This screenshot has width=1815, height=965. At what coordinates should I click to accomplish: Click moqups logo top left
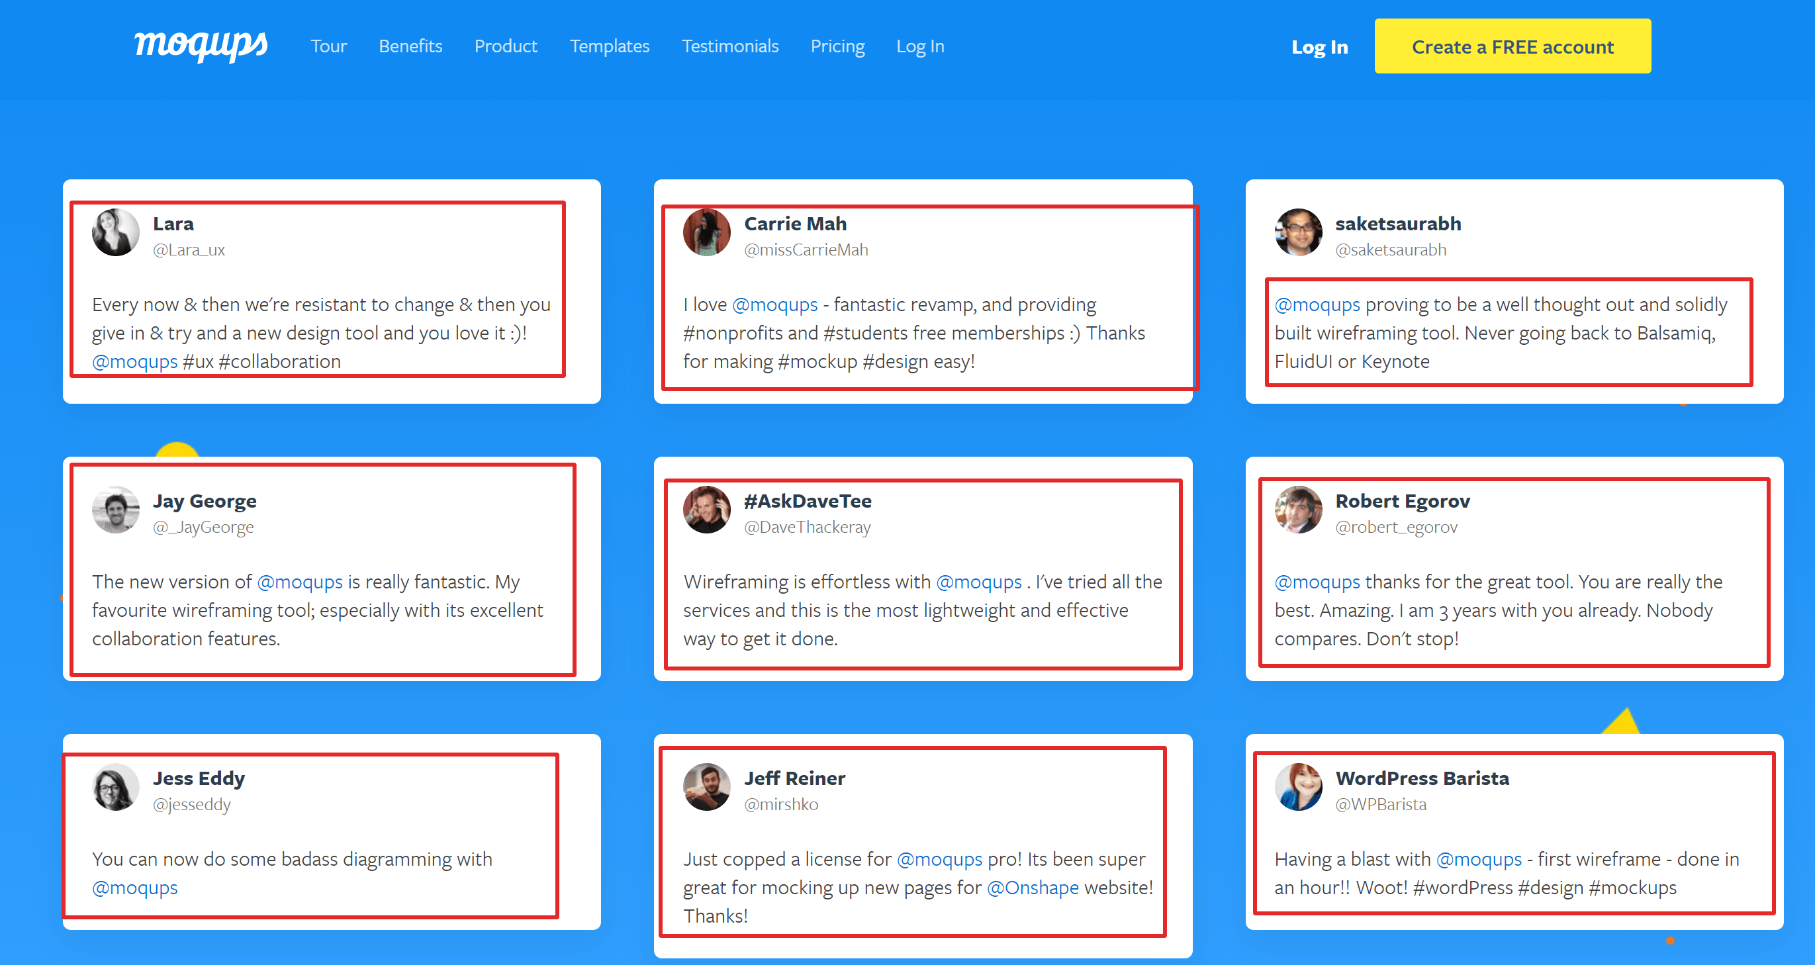(x=203, y=46)
